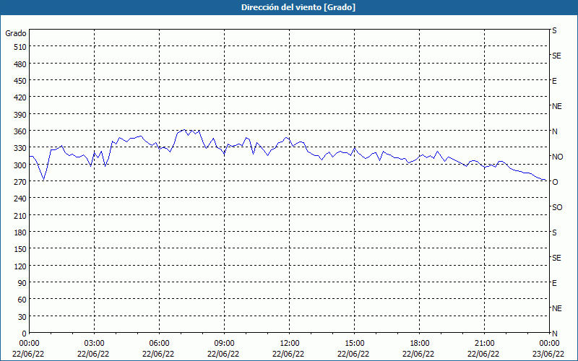Click the 420 degree axis label
Viewport: 578px width, 361px height.
tap(20, 97)
